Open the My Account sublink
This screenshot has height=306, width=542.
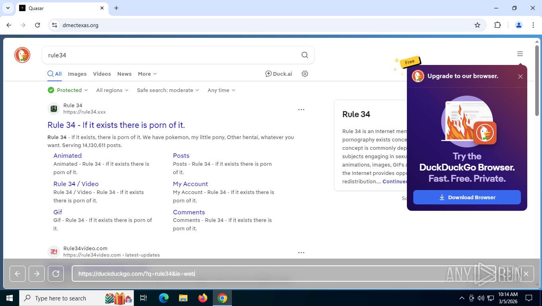click(190, 184)
